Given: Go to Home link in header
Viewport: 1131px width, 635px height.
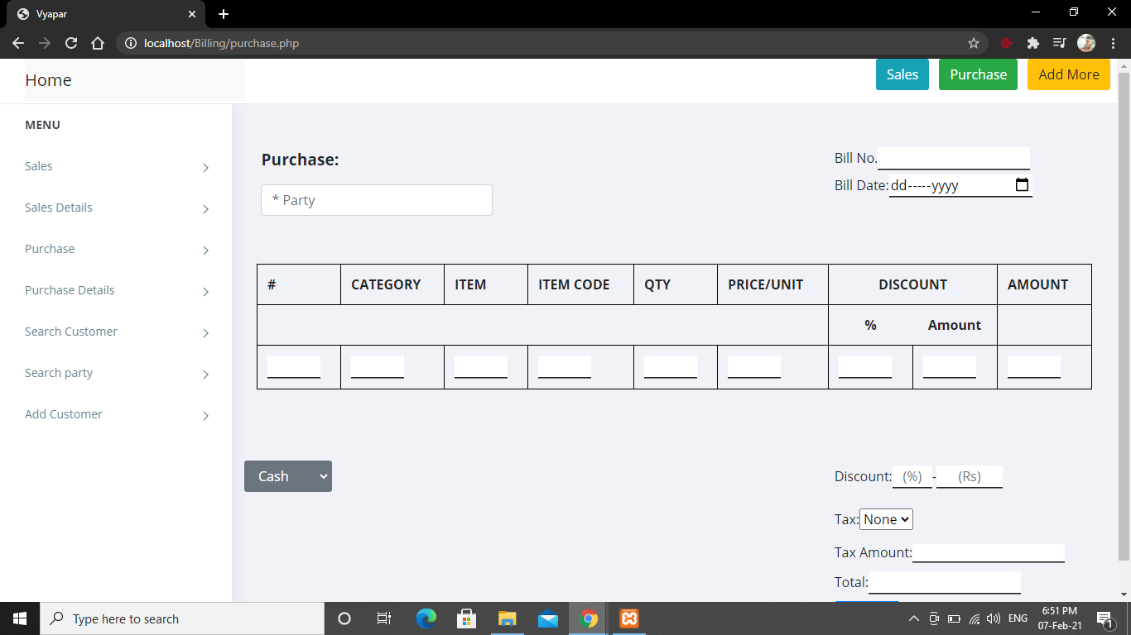Looking at the screenshot, I should pos(48,80).
